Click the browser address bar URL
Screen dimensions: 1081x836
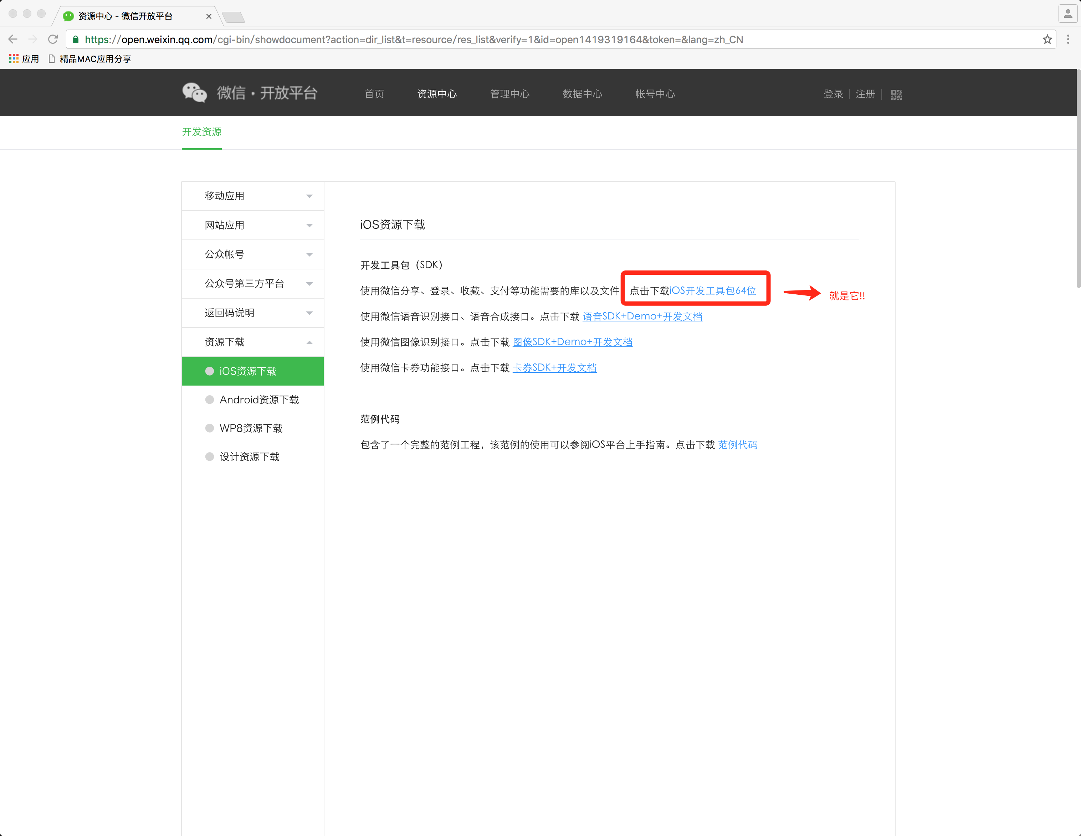click(x=413, y=40)
